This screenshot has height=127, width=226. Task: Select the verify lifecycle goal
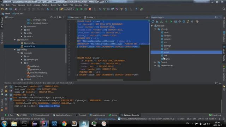tap(165, 49)
